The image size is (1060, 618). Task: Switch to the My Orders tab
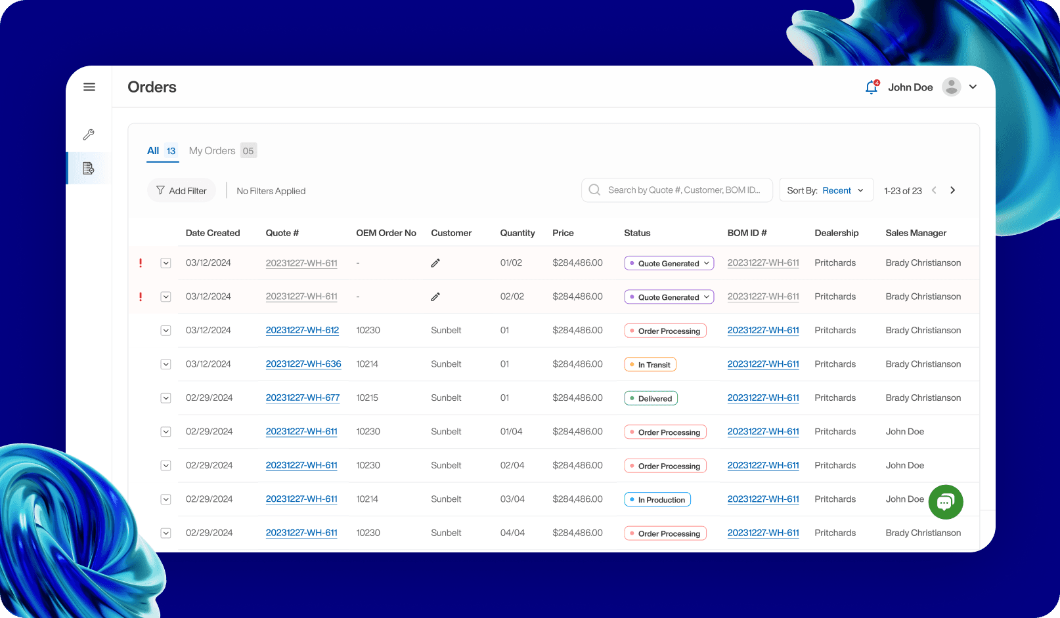pos(223,151)
